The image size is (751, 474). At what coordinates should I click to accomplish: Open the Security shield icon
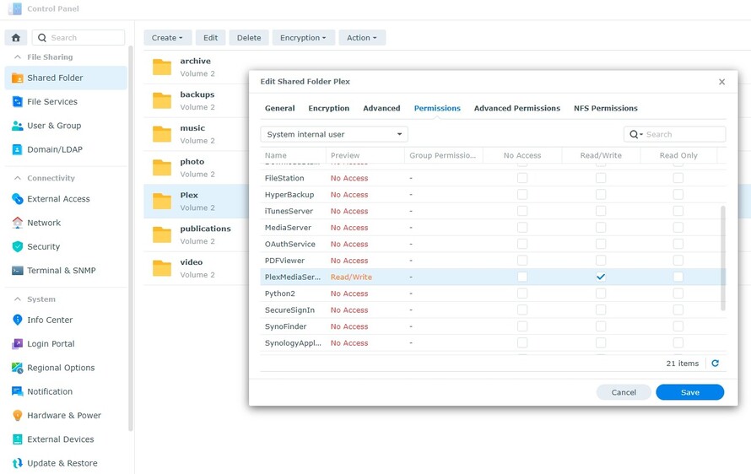coord(17,246)
